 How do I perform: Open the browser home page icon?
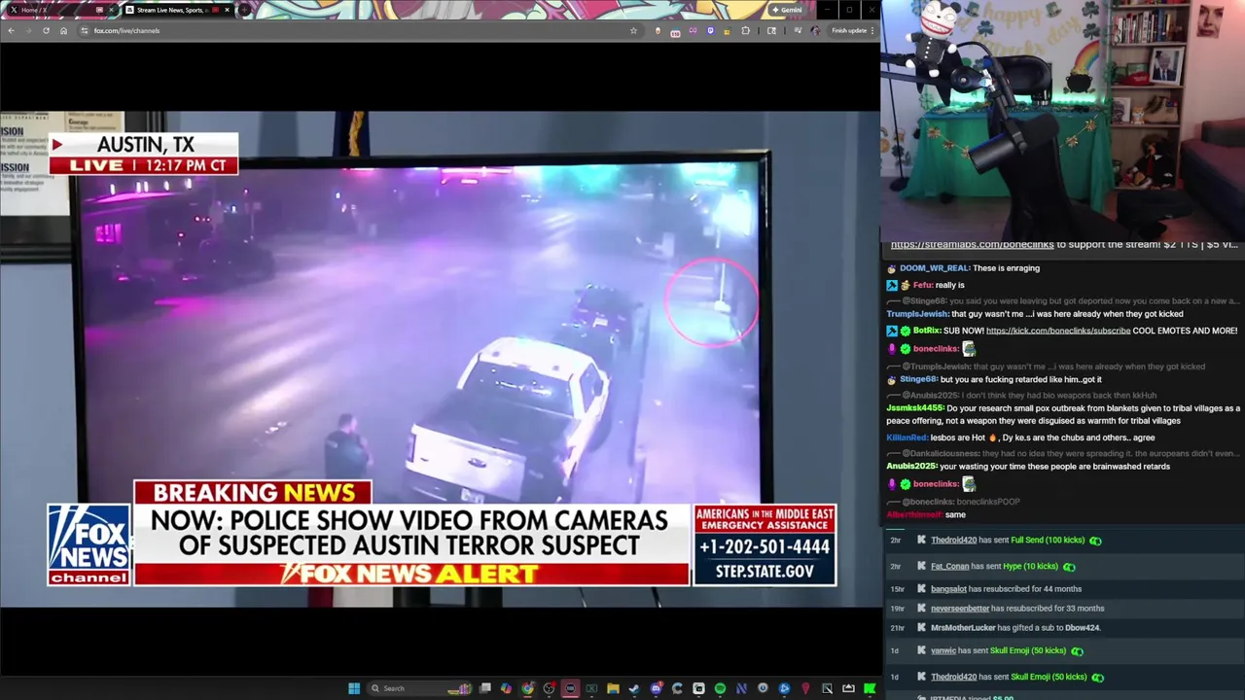63,30
